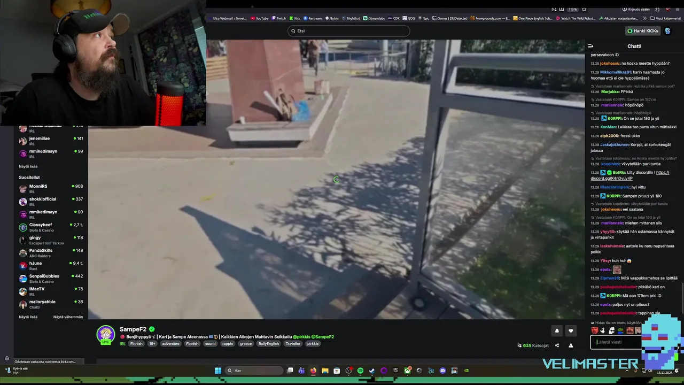Open malloryabbie channel in the sidebar
684x385 pixels.
[51, 304]
